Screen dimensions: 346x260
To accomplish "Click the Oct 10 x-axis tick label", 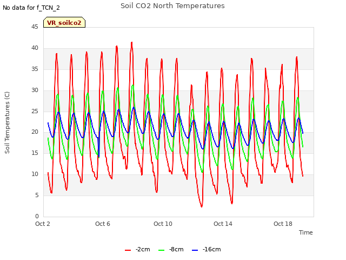I will pyautogui.click(x=163, y=224).
